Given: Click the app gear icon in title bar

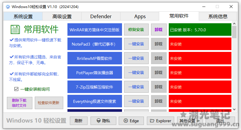Looking at the screenshot, I should click(8, 7).
